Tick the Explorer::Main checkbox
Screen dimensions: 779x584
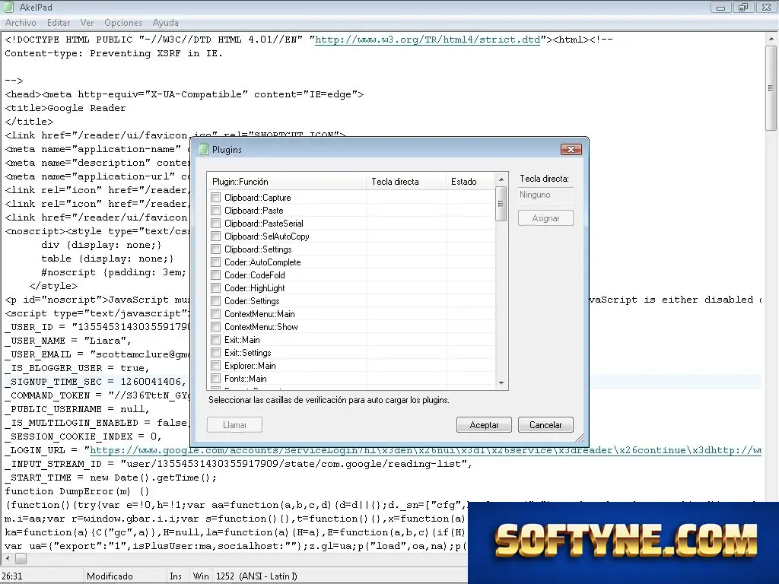[x=215, y=365]
